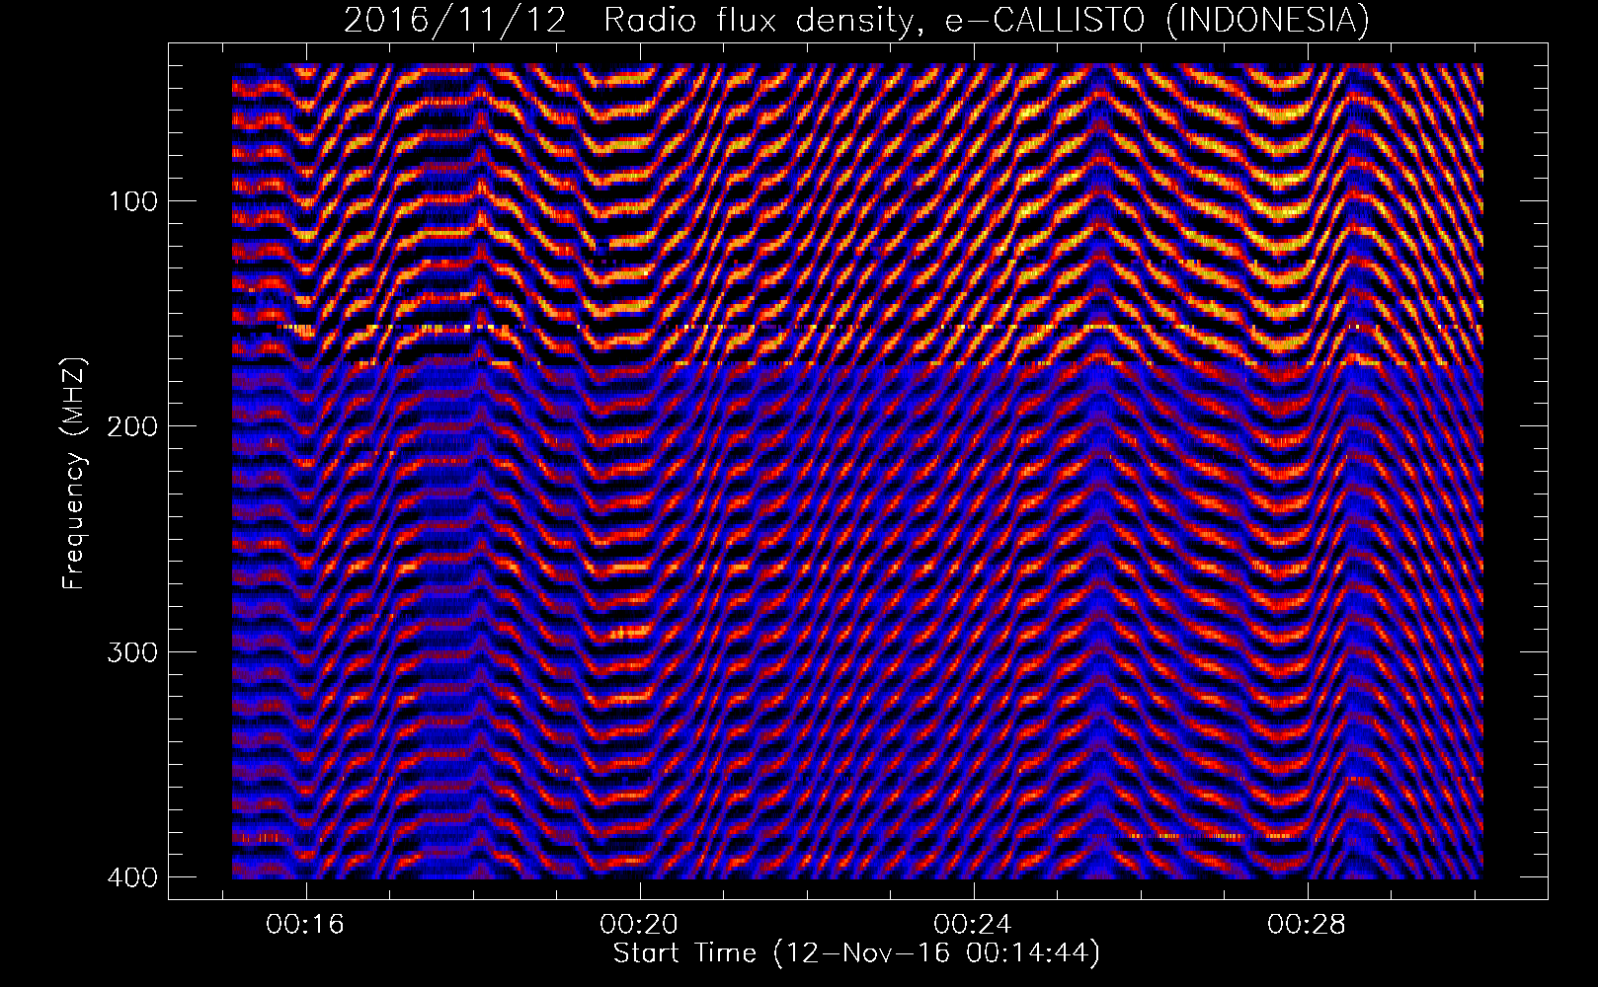Click the '300' frequency tick label

coord(131,651)
